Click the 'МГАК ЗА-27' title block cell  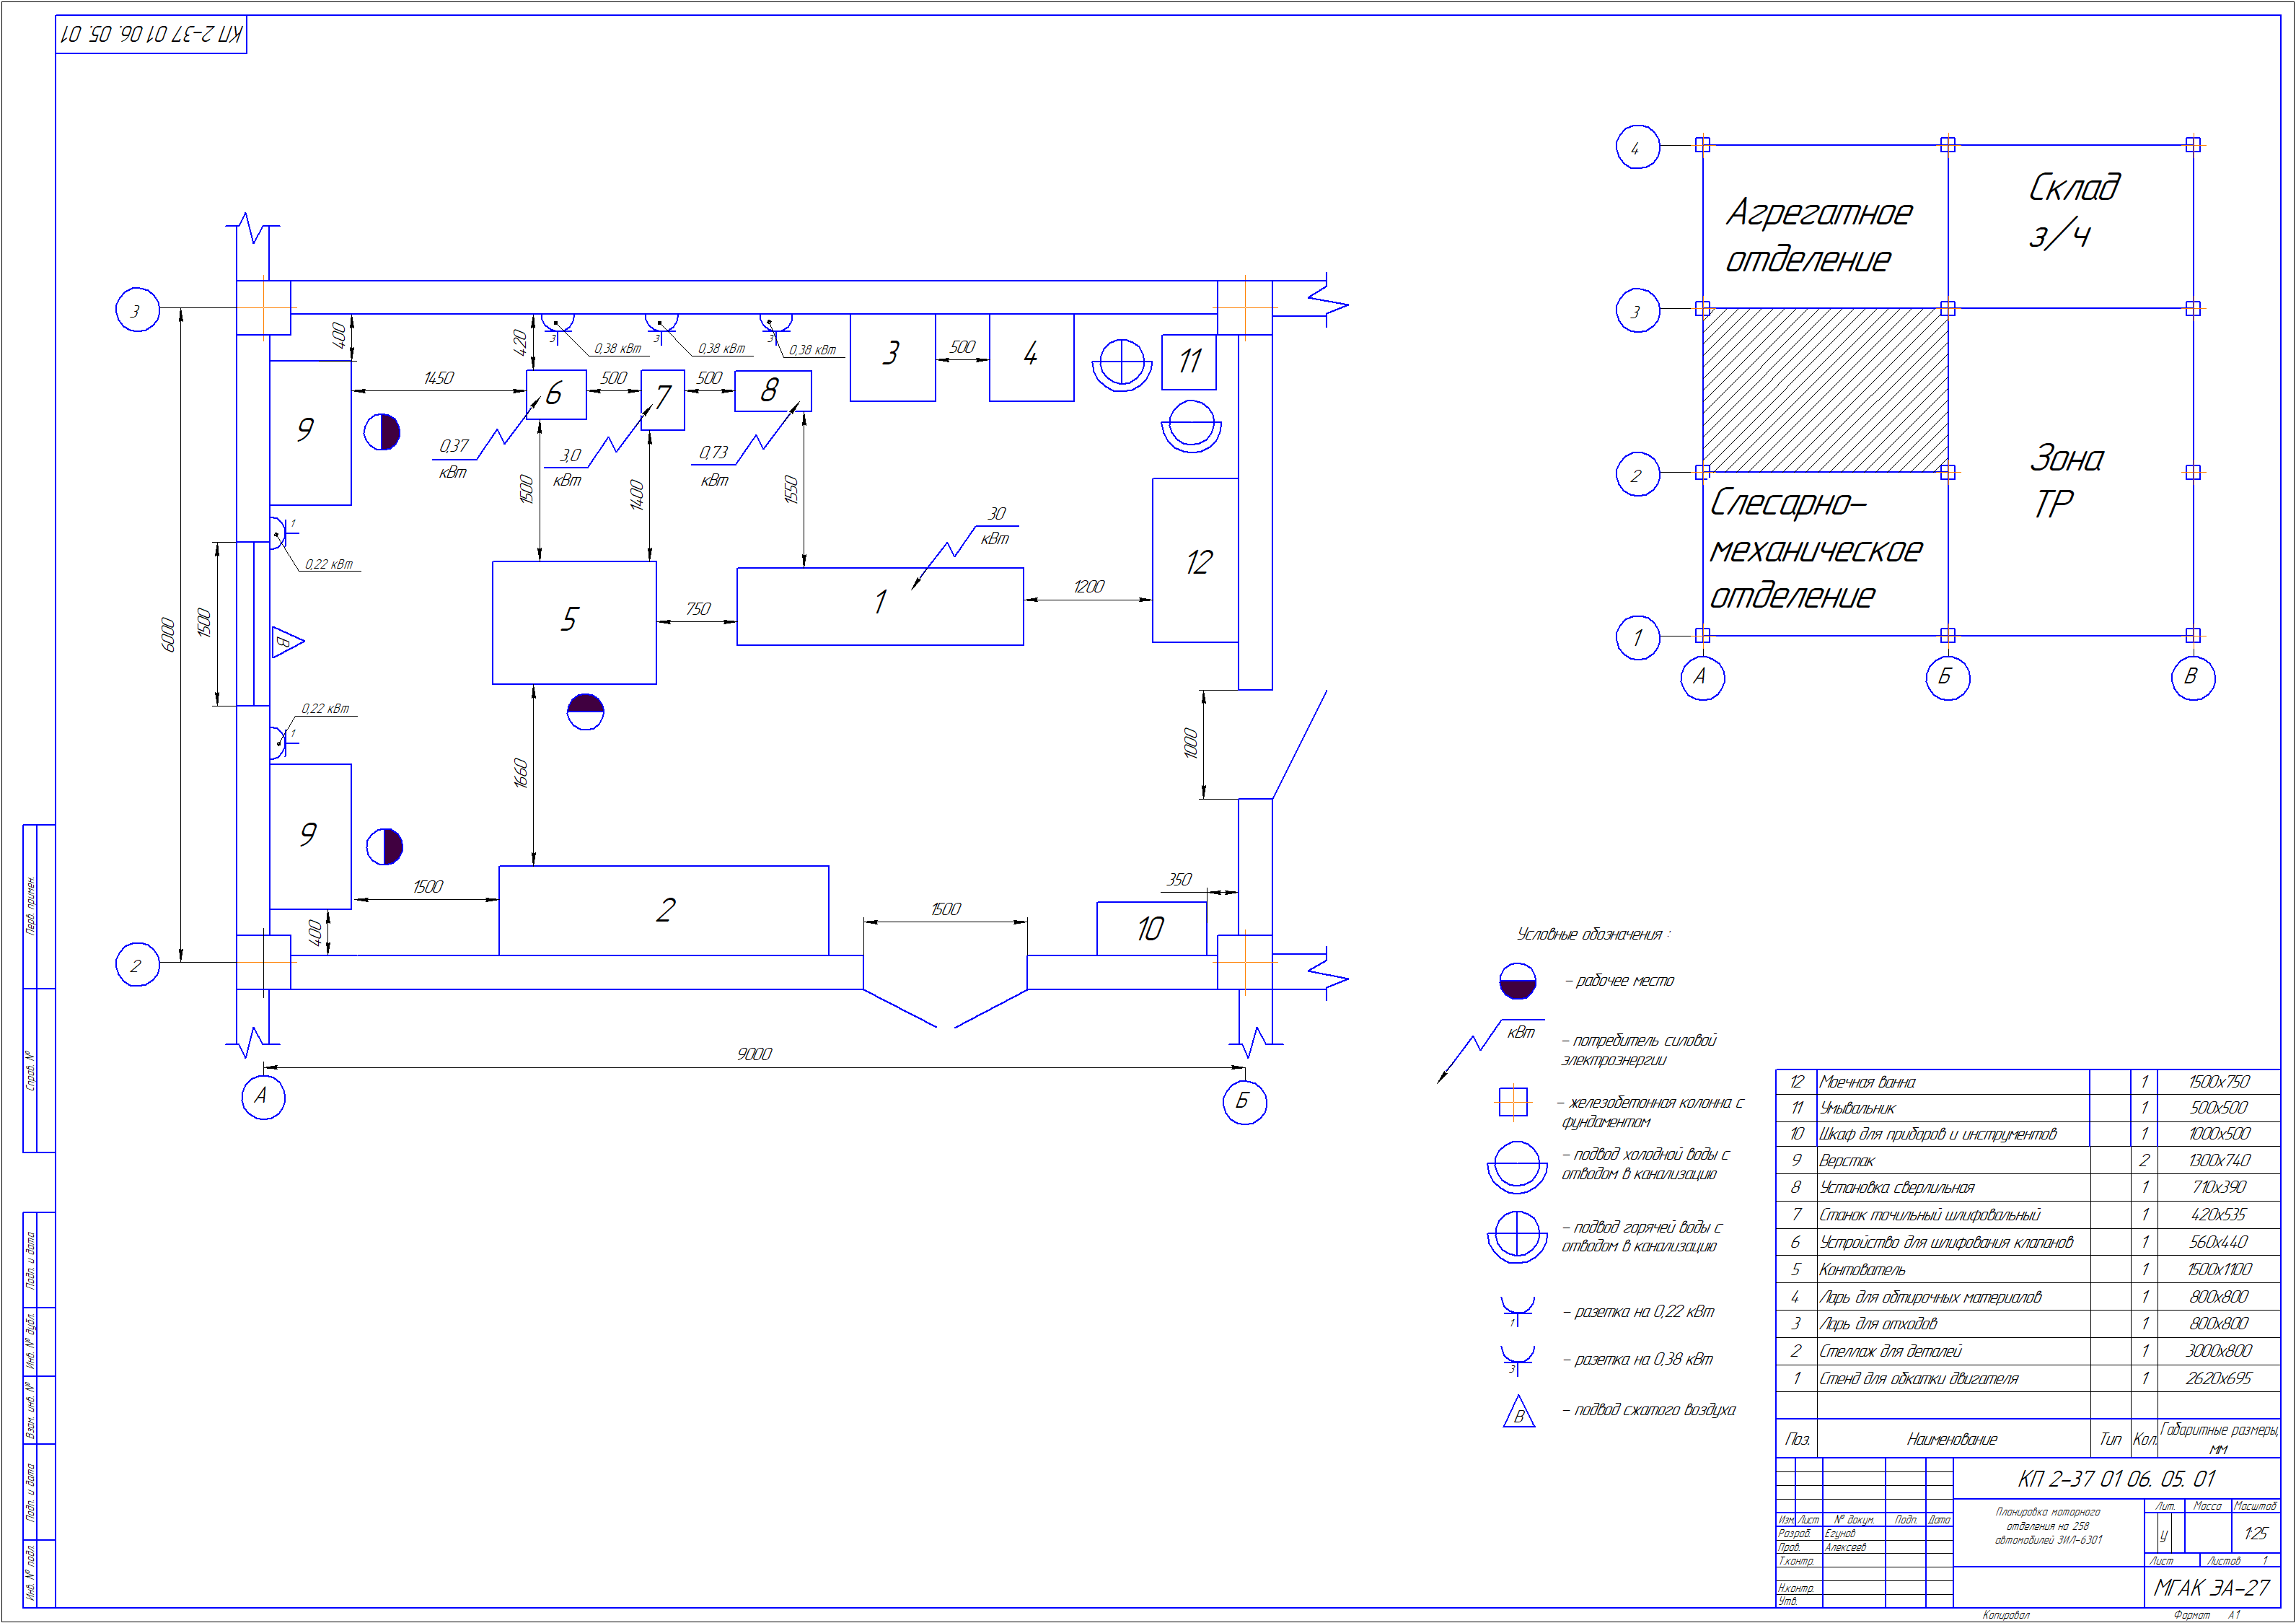point(2211,1587)
